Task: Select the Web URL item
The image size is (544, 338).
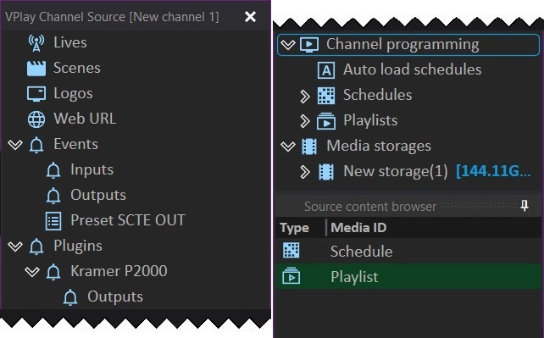Action: tap(85, 119)
